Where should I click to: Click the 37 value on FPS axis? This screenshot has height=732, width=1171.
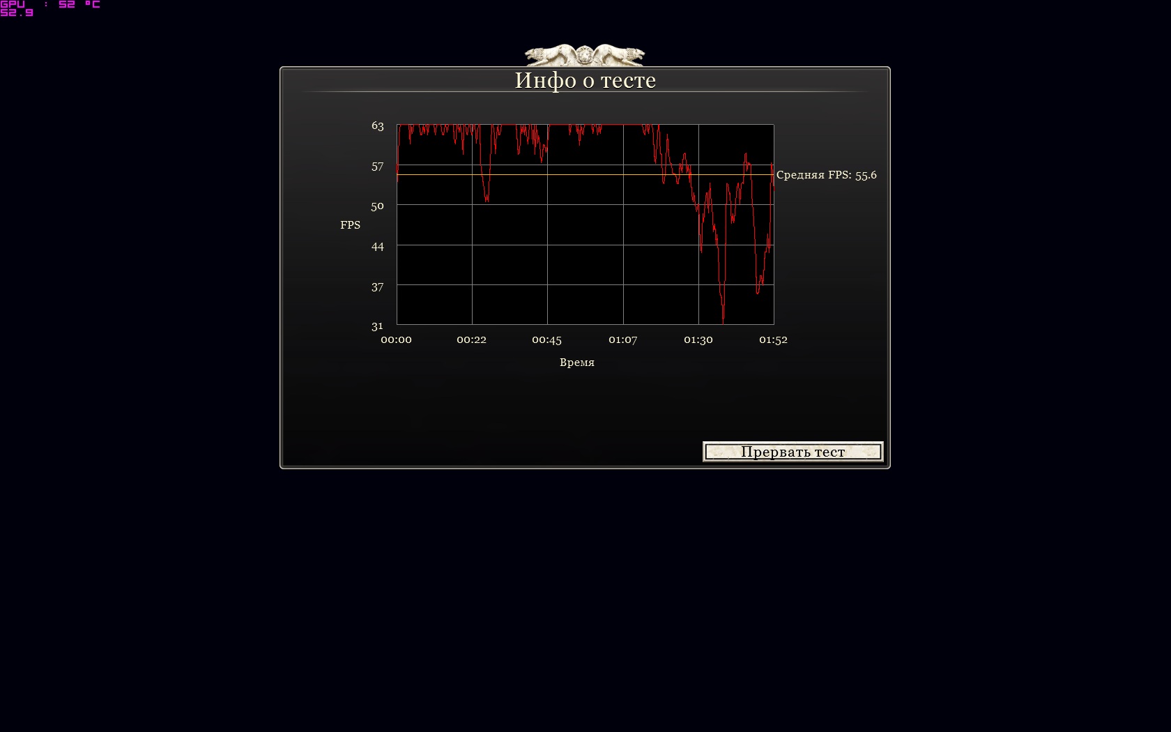point(377,287)
